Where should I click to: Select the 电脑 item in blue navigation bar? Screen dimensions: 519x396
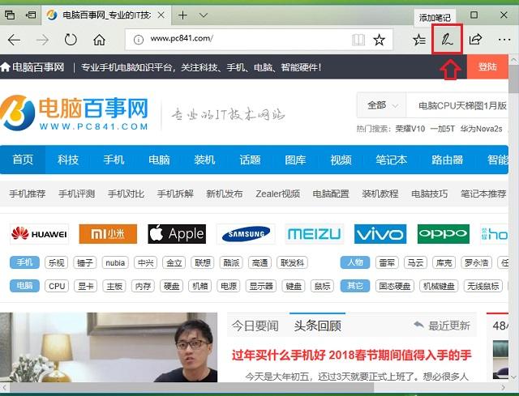tap(159, 160)
